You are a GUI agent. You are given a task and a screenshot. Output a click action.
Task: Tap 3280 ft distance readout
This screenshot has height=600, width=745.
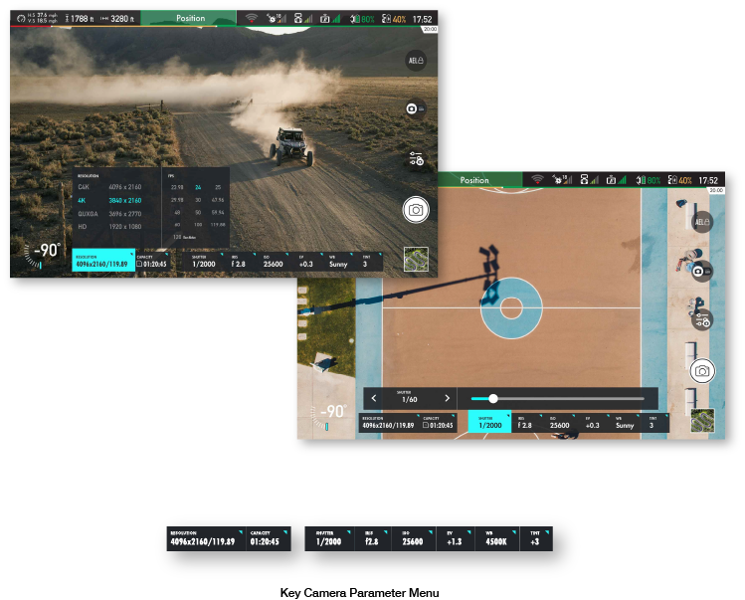pos(117,19)
